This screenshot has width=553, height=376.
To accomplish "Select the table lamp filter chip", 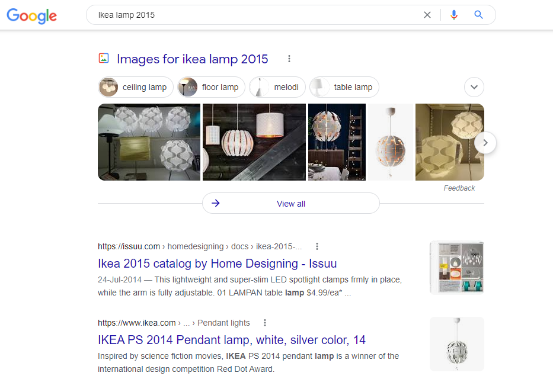I will click(344, 87).
